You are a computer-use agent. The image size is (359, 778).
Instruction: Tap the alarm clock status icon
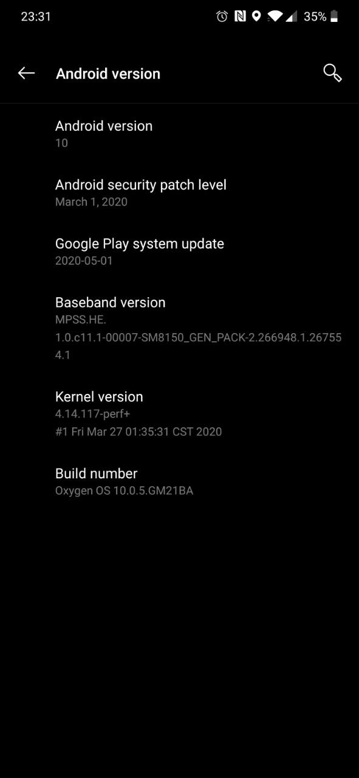[x=222, y=16]
